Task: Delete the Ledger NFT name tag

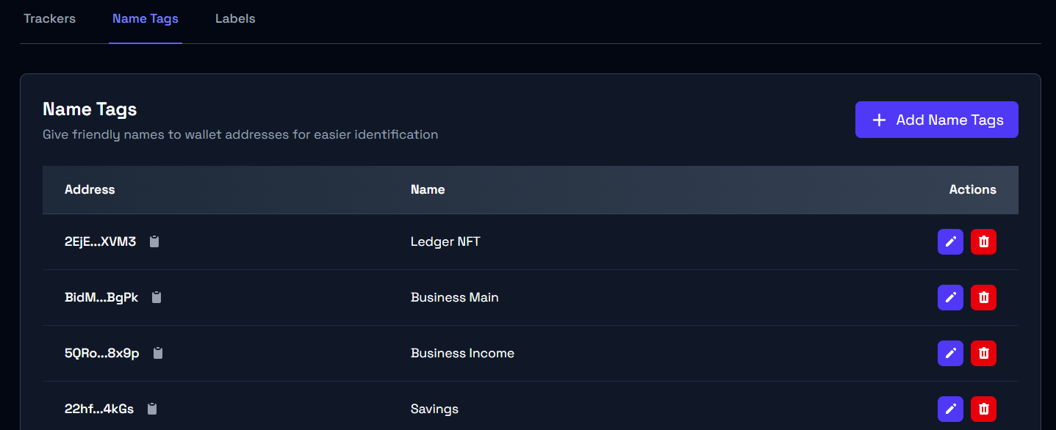Action: 983,241
